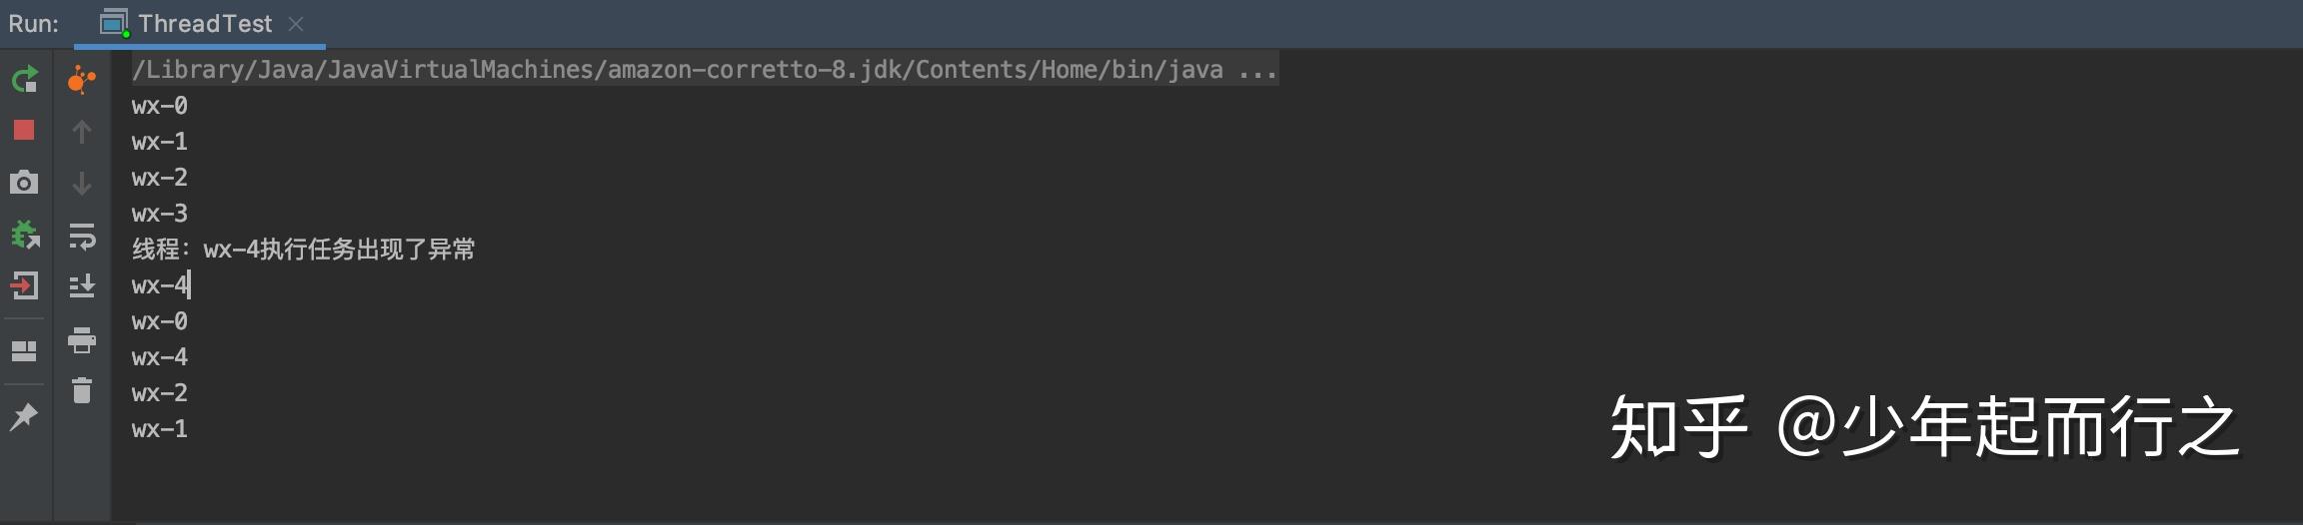Expand the folded java command line
The image size is (2303, 525).
1256,70
